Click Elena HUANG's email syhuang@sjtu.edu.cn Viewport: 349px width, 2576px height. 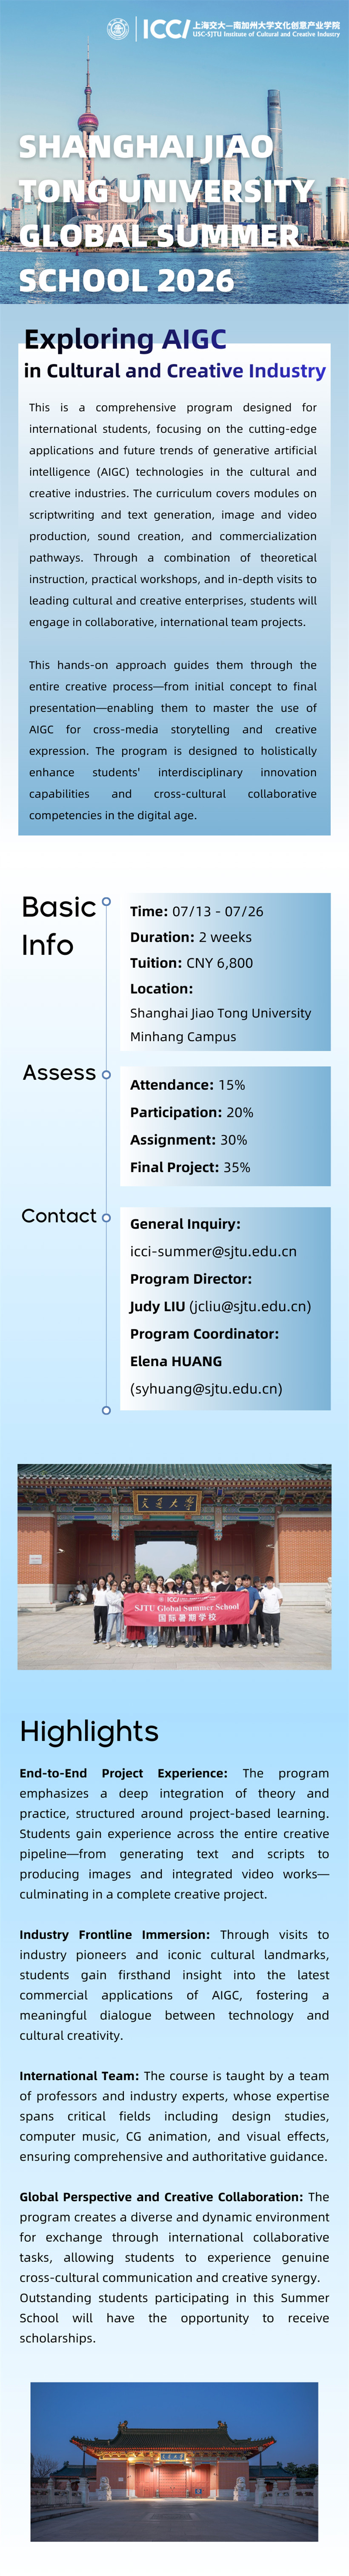(x=206, y=1388)
